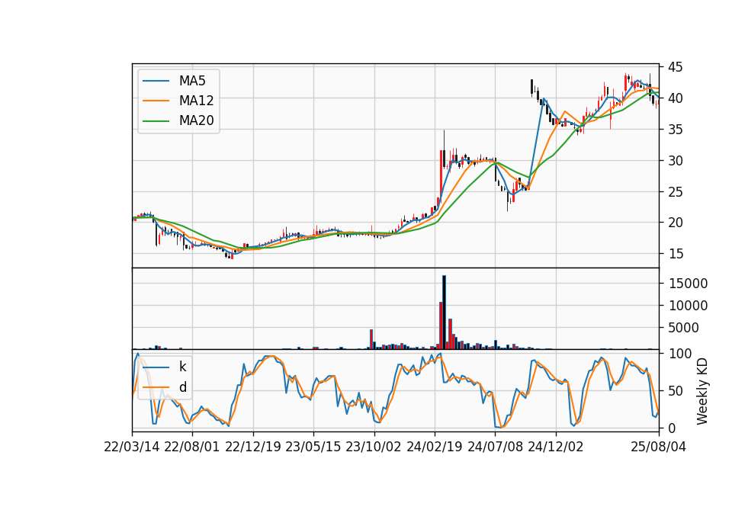The image size is (732, 526).
Task: Click the orange MA12 legend line sample
Action: tap(156, 101)
